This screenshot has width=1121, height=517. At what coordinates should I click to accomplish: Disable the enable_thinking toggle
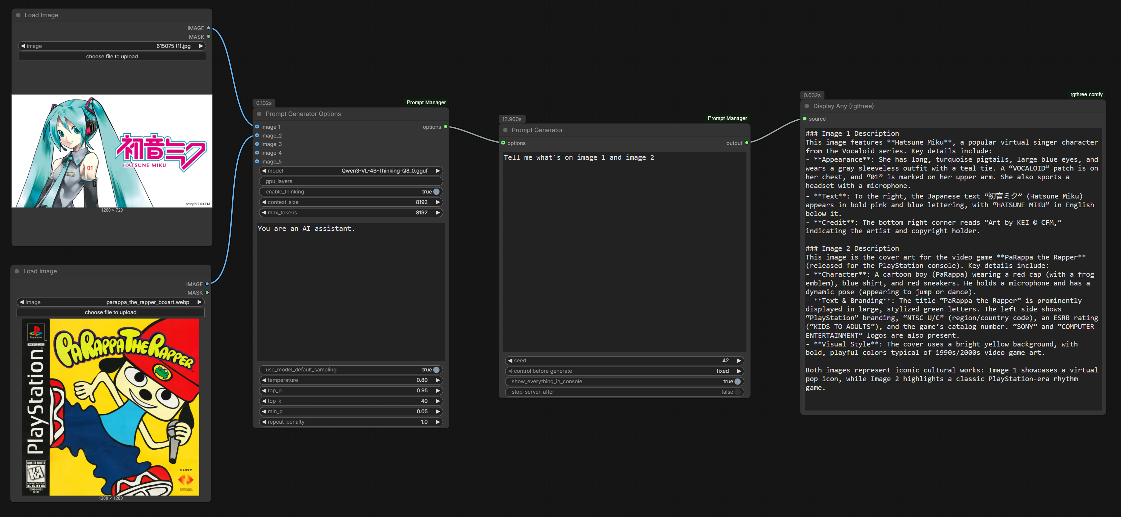(436, 191)
